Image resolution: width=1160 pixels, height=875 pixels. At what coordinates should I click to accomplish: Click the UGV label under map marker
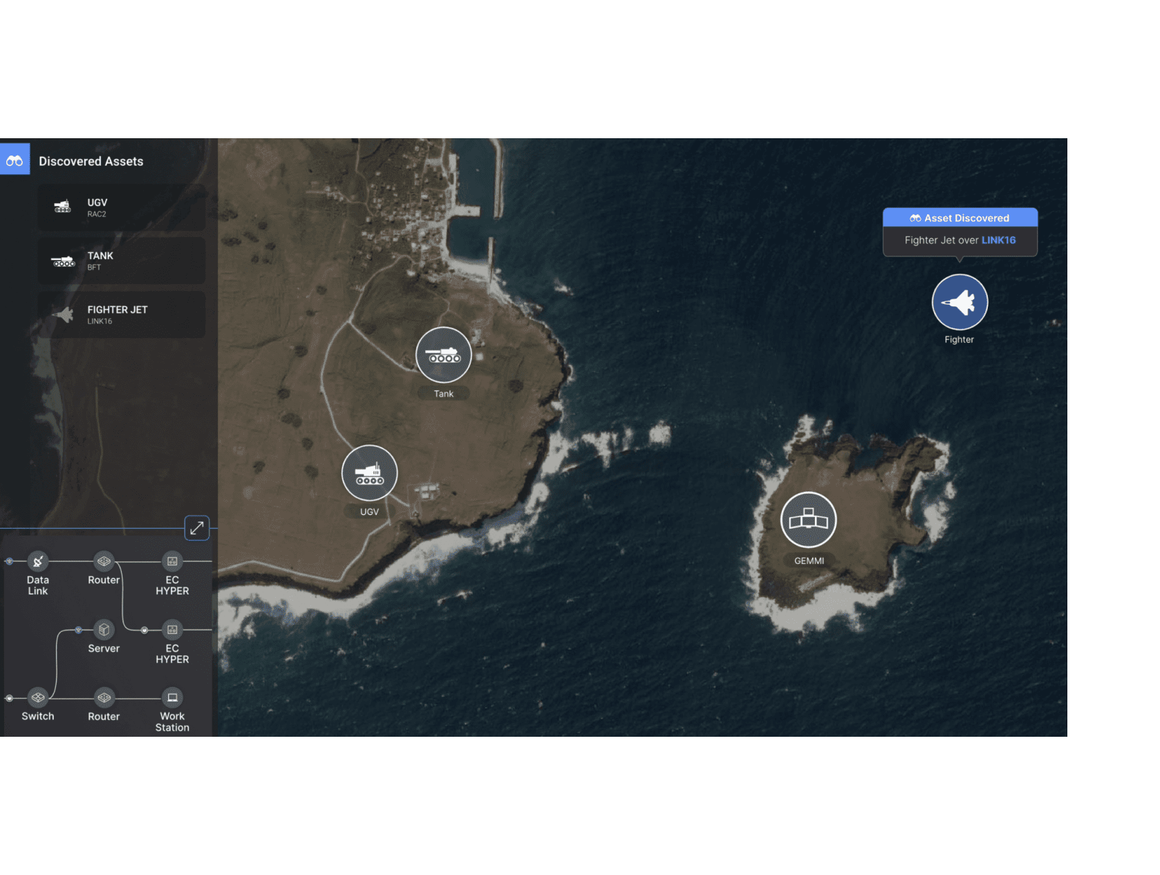370,512
